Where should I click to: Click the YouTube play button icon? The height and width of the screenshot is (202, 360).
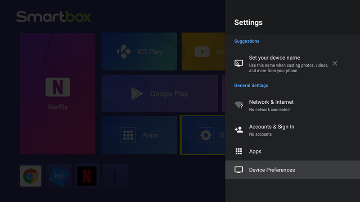pyautogui.click(x=202, y=52)
